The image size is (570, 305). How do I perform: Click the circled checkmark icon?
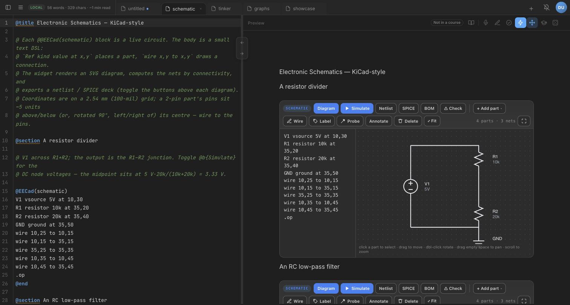[x=509, y=23]
